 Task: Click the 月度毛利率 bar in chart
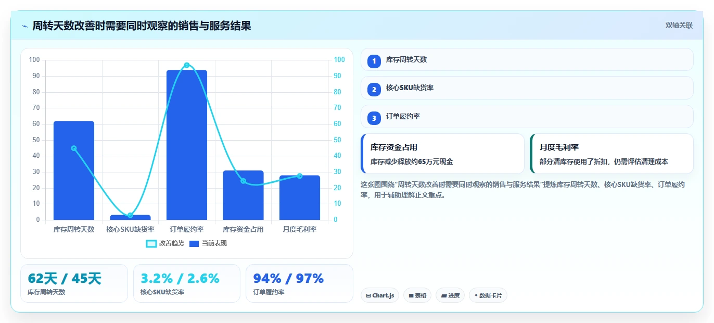click(300, 197)
